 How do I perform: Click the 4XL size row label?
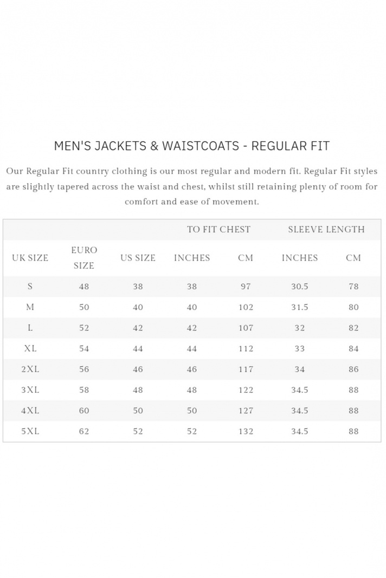point(30,411)
